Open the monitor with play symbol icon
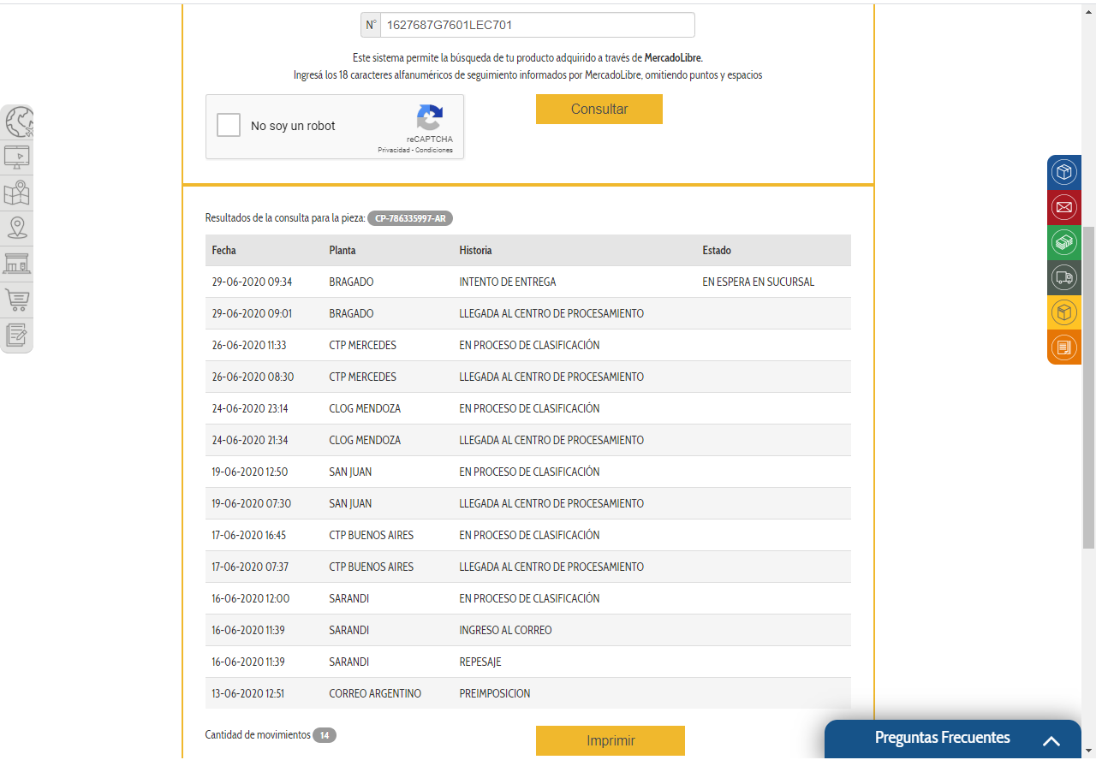 pyautogui.click(x=17, y=157)
